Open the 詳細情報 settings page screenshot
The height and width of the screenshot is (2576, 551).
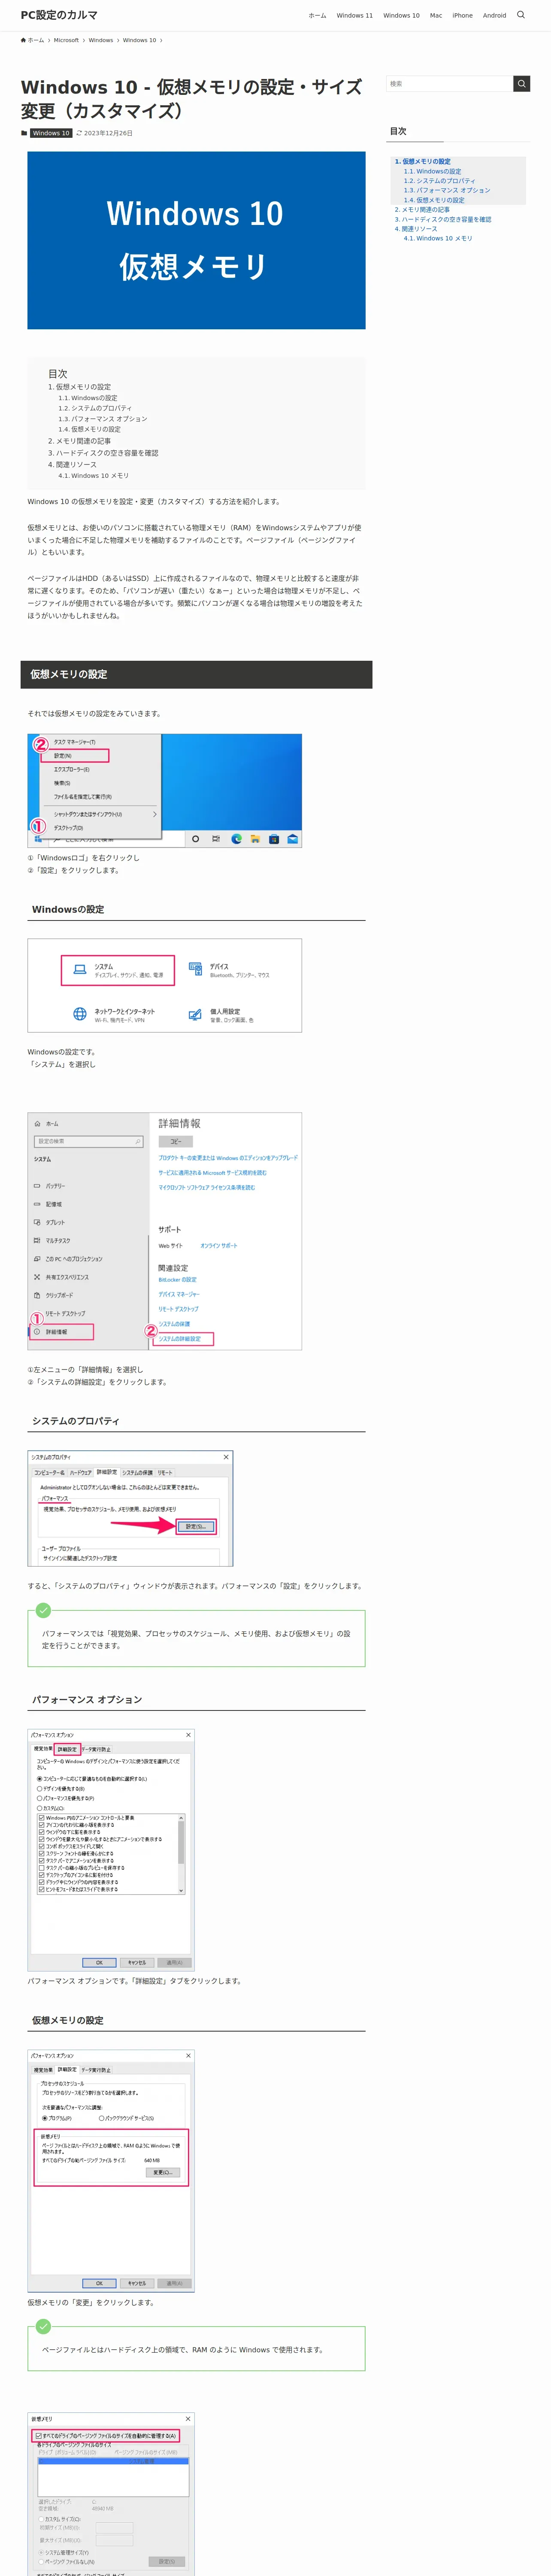click(164, 1231)
